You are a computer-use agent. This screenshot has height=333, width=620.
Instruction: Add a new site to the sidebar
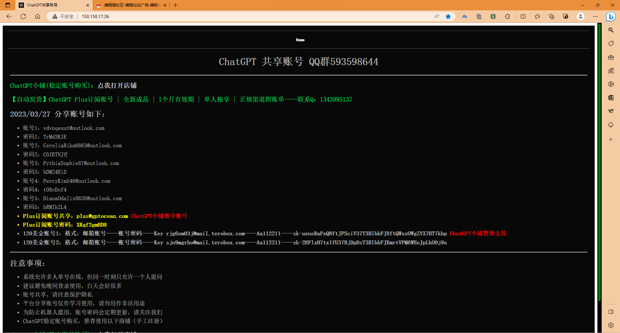coord(611,140)
